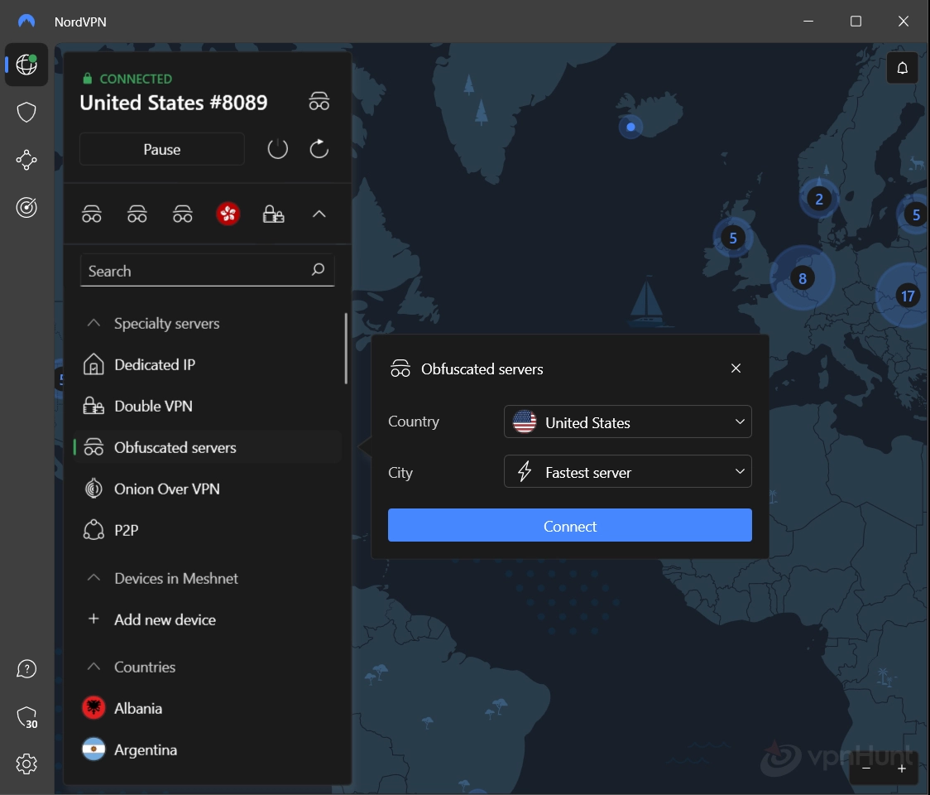Open the Meshnet section in the sidebar

[26, 160]
